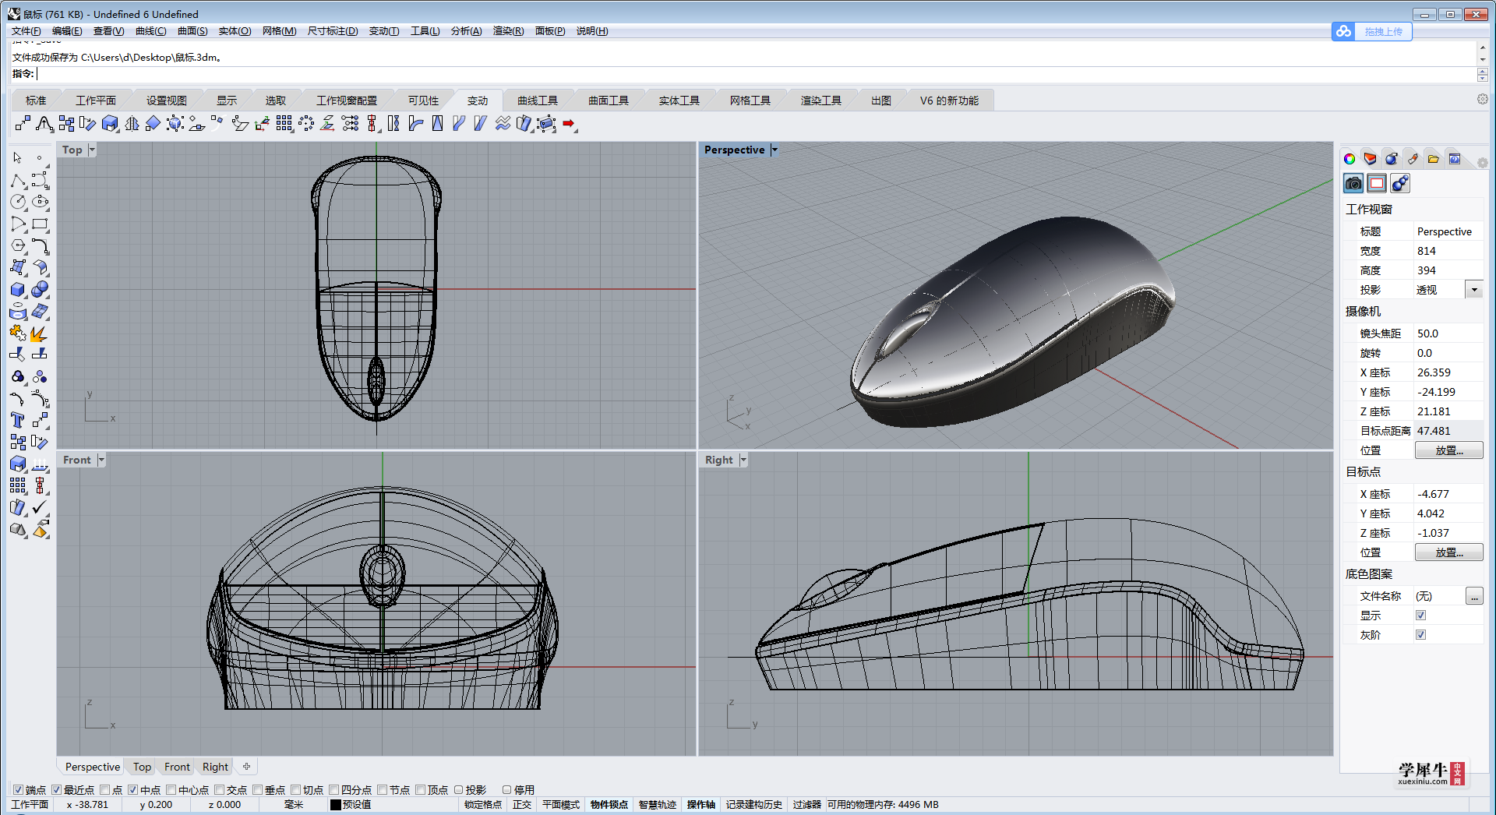Select the Polar Array icon
This screenshot has height=815, width=1496.
pos(306,124)
